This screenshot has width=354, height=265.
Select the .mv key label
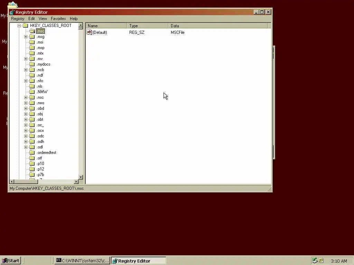pos(39,59)
